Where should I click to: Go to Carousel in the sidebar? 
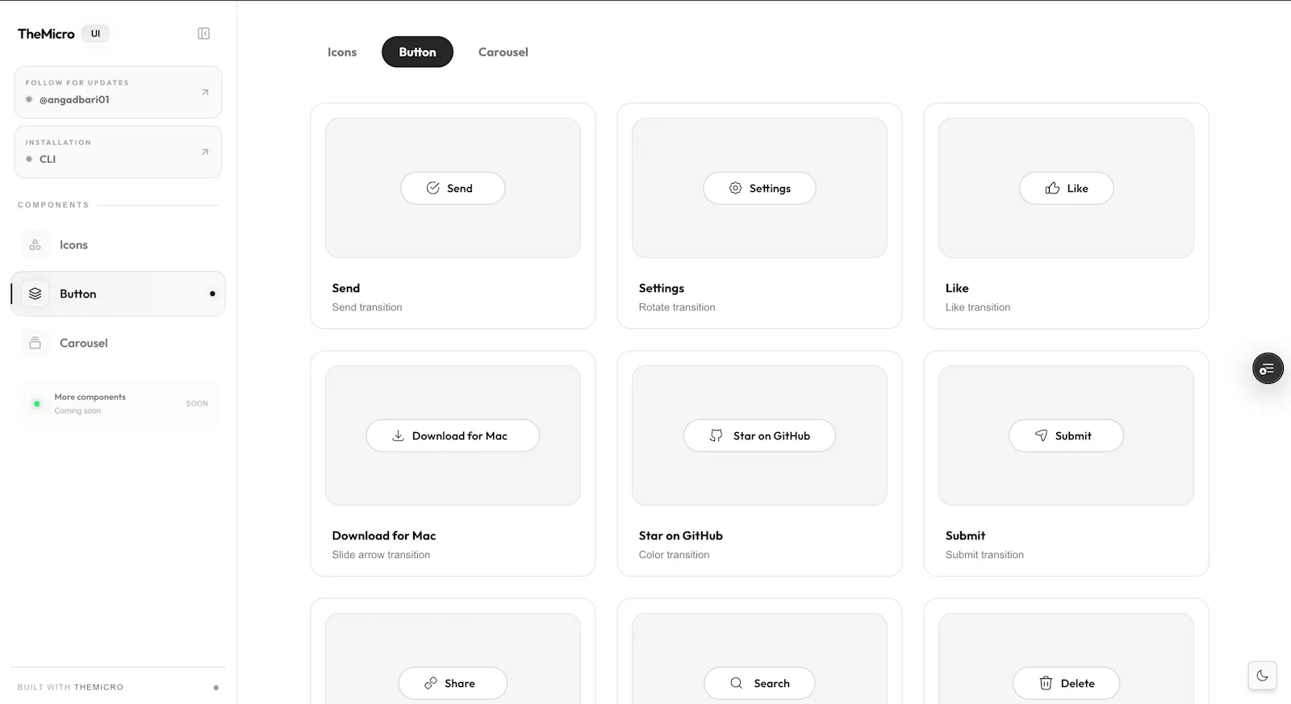(x=118, y=343)
